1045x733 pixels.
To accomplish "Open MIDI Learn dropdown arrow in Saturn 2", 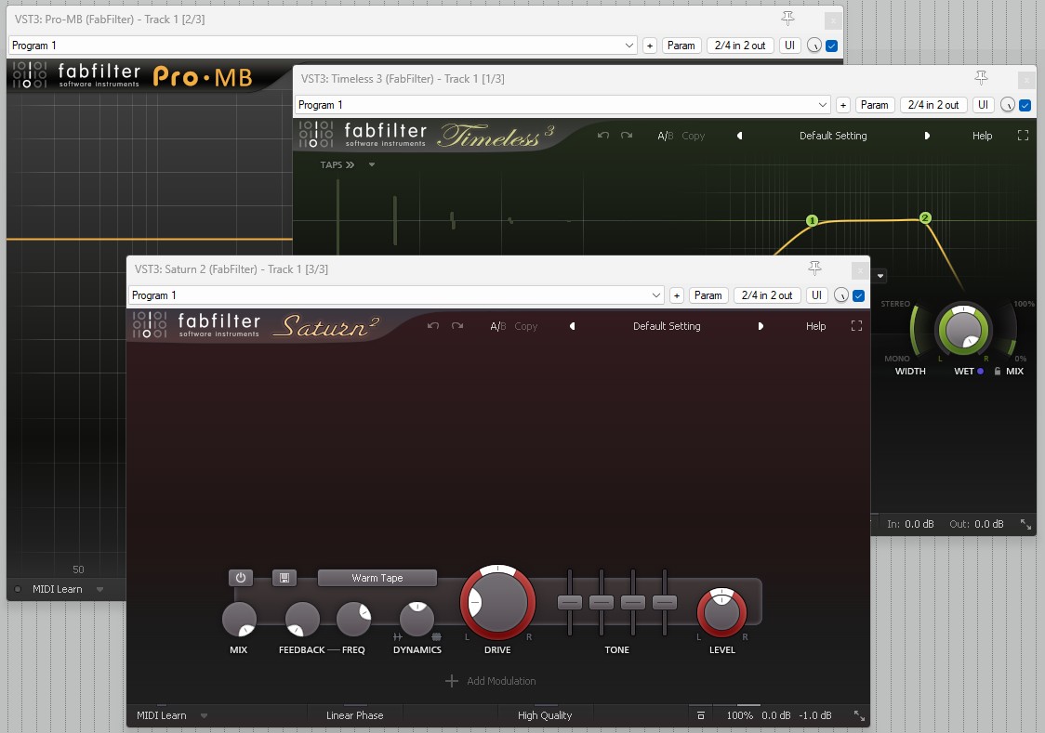I will (204, 716).
